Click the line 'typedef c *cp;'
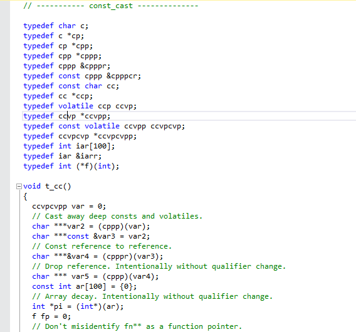The image size is (356, 332). pyautogui.click(x=54, y=36)
